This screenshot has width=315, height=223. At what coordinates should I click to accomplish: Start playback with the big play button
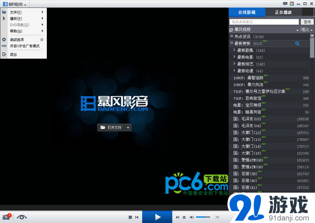157,217
